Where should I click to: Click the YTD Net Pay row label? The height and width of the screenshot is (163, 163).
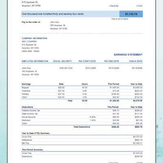[26, 143]
